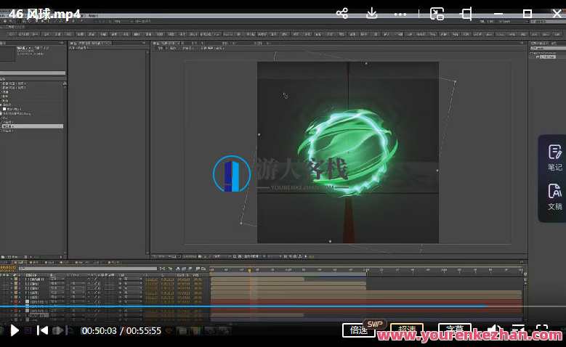Click the pin window on top icon

[x=466, y=14]
